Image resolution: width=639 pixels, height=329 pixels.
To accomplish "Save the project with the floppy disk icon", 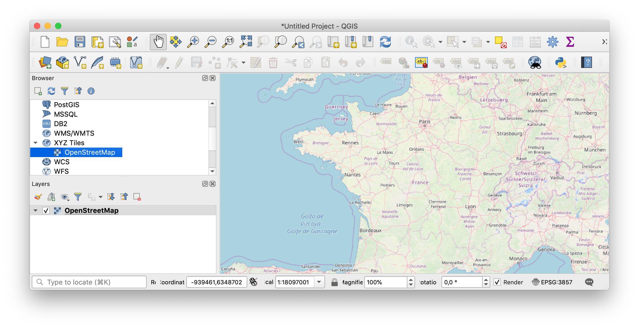I will click(x=80, y=42).
